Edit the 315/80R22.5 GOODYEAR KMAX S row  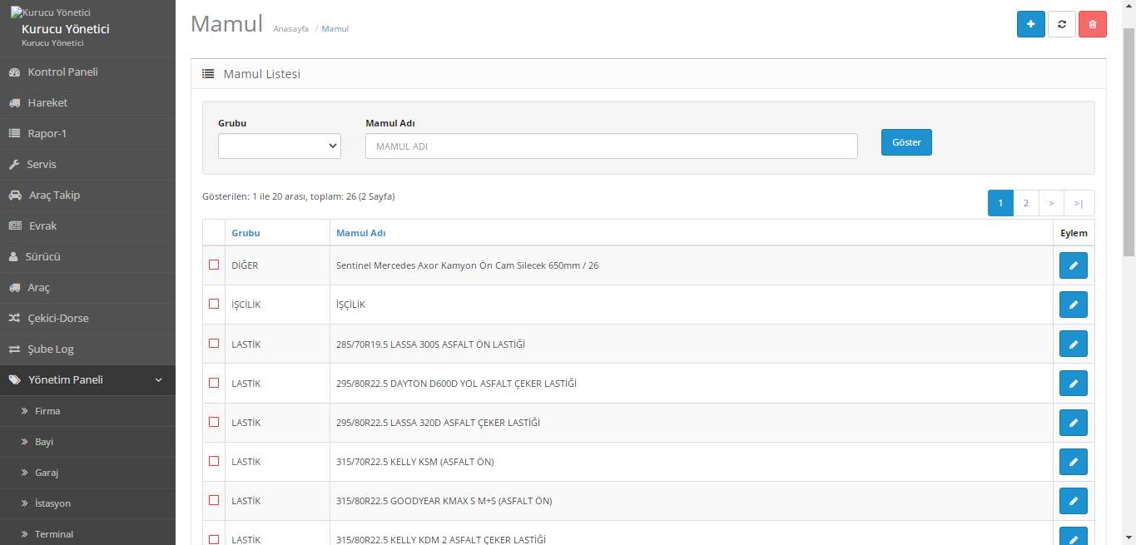tap(1073, 500)
